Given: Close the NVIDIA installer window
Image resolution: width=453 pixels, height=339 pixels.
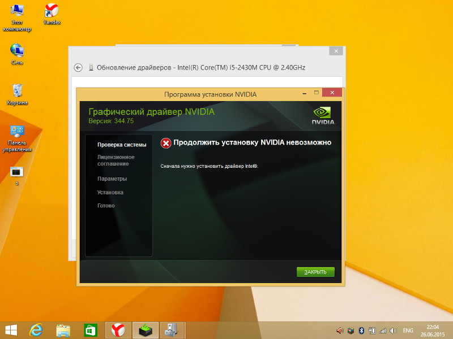Looking at the screenshot, I should point(332,93).
